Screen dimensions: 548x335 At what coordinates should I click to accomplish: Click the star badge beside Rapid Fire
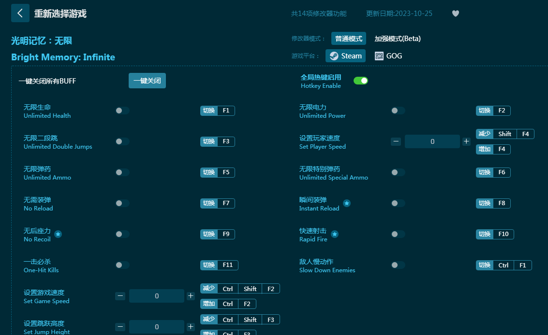coord(335,234)
